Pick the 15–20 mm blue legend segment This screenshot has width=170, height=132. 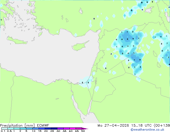click(42, 128)
